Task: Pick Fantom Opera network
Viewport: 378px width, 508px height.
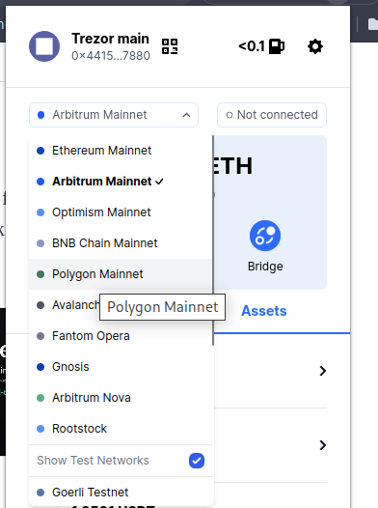Action: [120, 336]
